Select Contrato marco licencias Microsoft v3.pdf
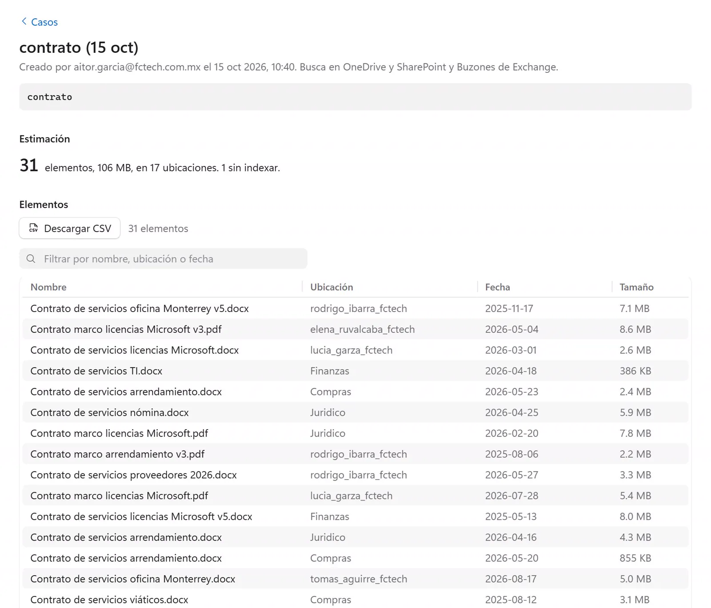This screenshot has height=608, width=711. click(126, 329)
